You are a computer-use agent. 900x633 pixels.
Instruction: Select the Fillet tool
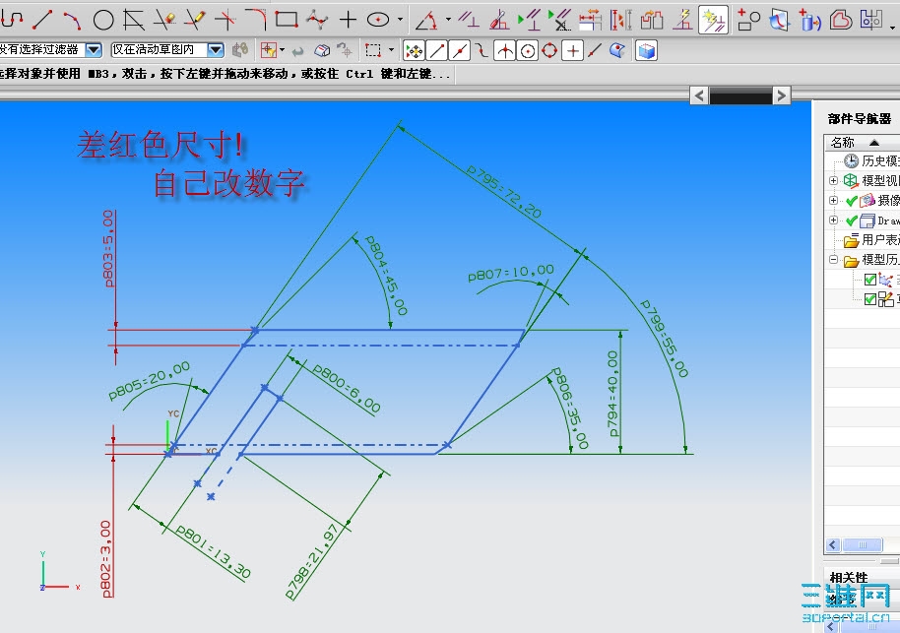(256, 20)
